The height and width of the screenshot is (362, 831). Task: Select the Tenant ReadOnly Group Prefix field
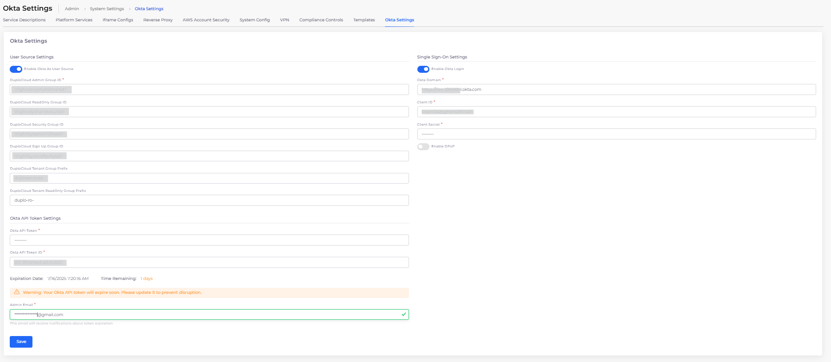(x=209, y=200)
